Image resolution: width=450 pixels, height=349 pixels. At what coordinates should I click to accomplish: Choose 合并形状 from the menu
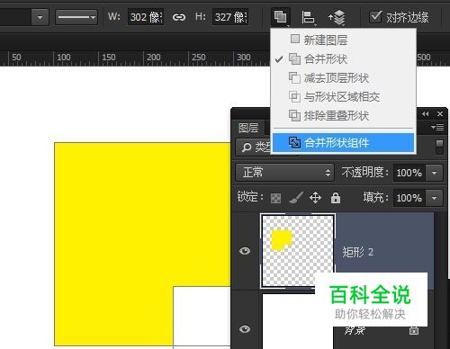[x=343, y=58]
